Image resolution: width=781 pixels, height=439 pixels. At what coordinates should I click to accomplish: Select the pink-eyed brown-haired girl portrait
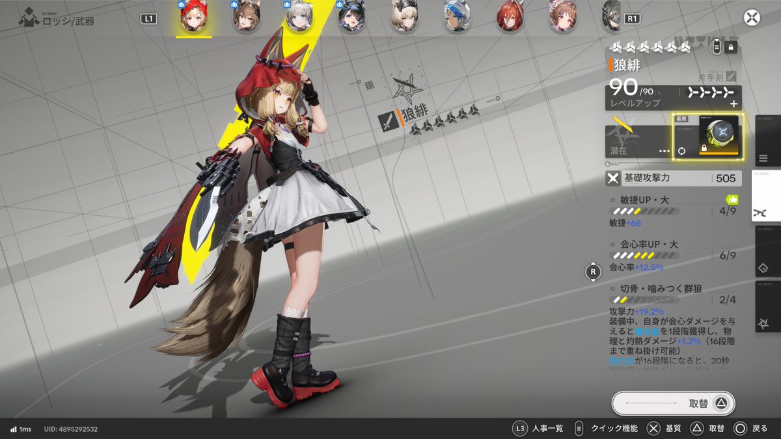562,16
